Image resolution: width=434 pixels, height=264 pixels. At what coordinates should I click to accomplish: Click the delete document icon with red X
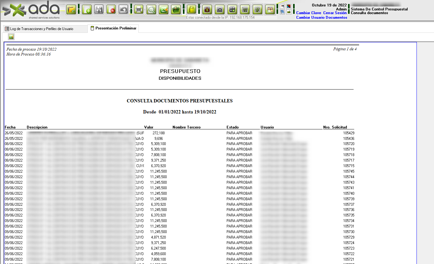click(111, 10)
